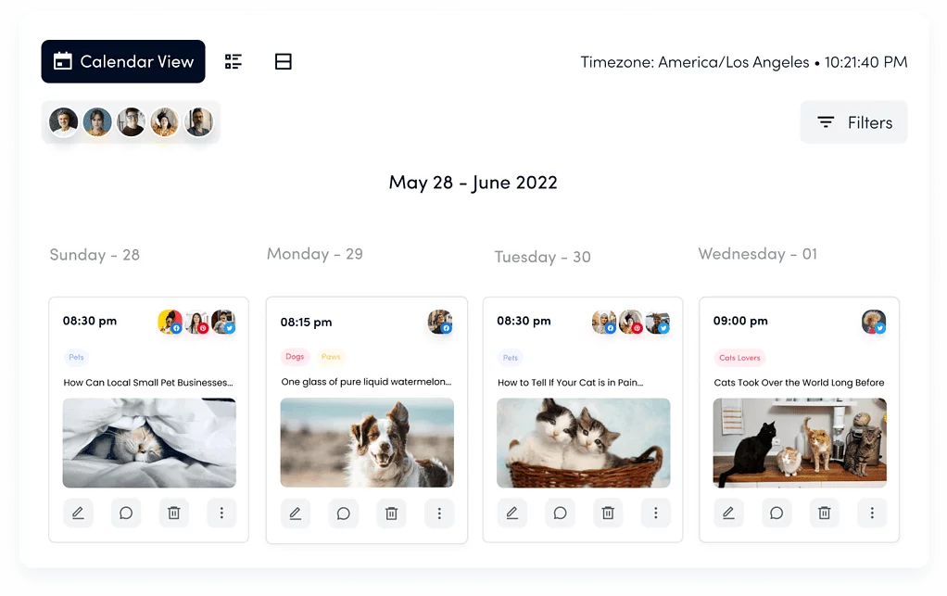
Task: Click the trash icon on Wednesday post
Action: pos(824,513)
